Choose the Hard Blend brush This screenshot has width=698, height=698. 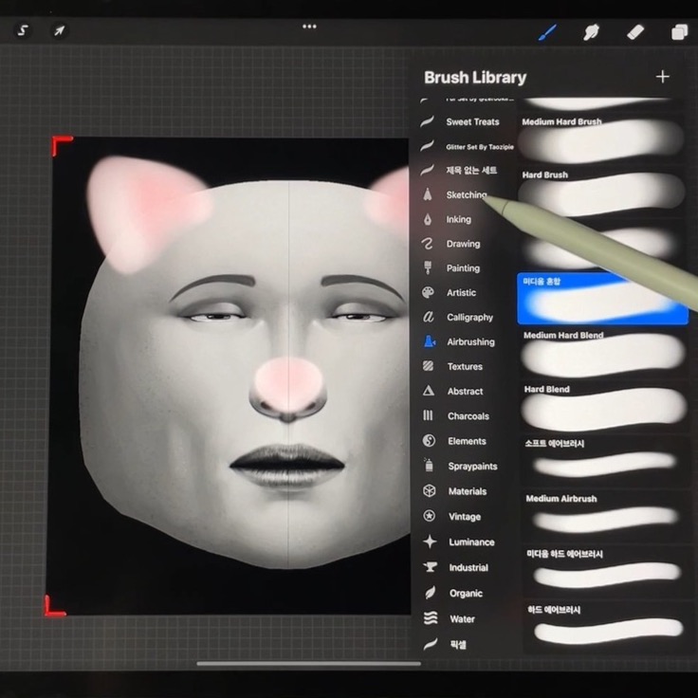point(603,407)
